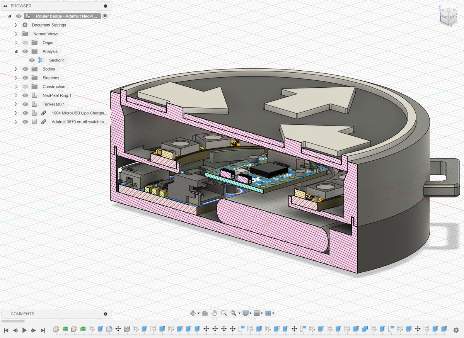Click the Zoom Window fit icon

[233, 313]
